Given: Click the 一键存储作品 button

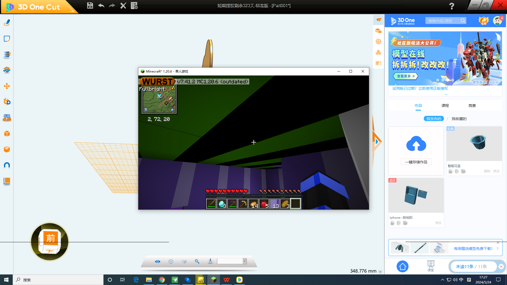Looking at the screenshot, I should pos(416,162).
